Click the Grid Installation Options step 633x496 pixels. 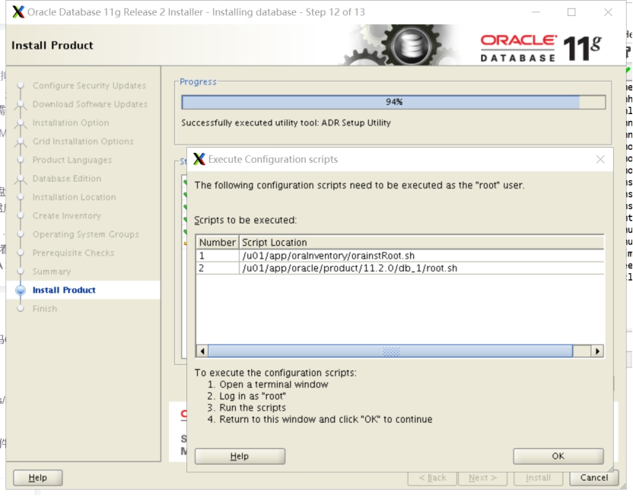83,141
